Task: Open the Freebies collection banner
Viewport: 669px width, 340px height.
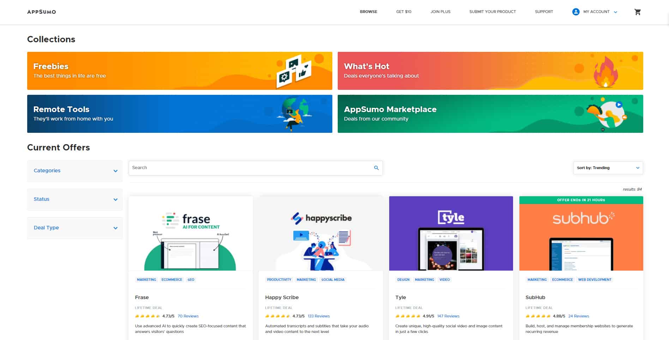Action: 180,70
